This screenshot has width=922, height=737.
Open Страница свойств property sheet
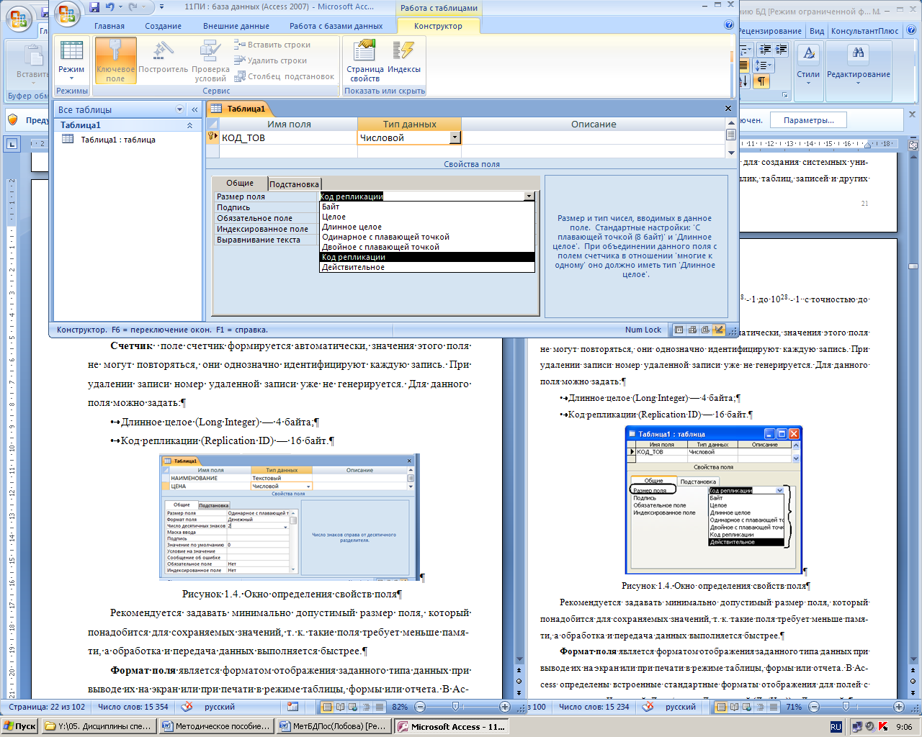point(364,60)
